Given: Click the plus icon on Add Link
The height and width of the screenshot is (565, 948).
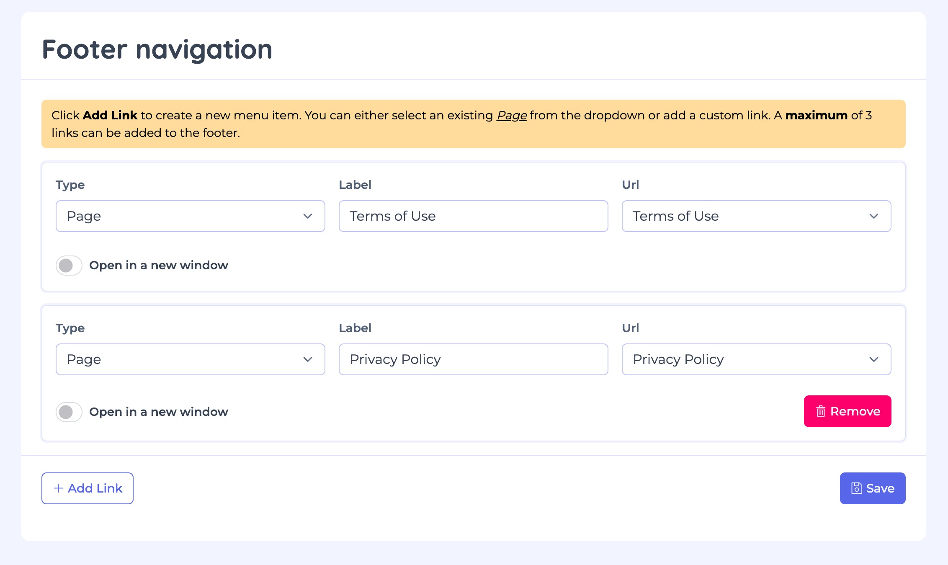Looking at the screenshot, I should pyautogui.click(x=59, y=488).
